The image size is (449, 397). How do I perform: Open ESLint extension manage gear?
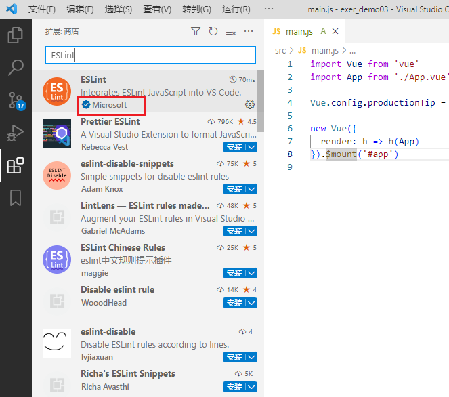click(250, 104)
